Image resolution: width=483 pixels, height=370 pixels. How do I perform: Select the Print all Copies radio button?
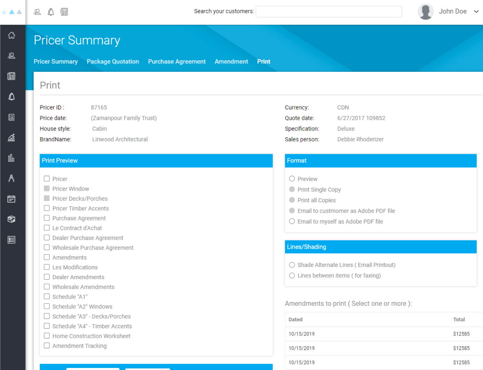click(x=292, y=200)
